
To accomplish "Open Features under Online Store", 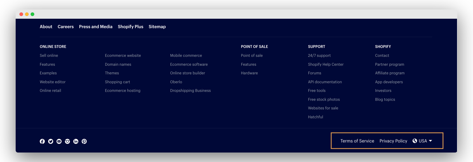I will click(47, 64).
